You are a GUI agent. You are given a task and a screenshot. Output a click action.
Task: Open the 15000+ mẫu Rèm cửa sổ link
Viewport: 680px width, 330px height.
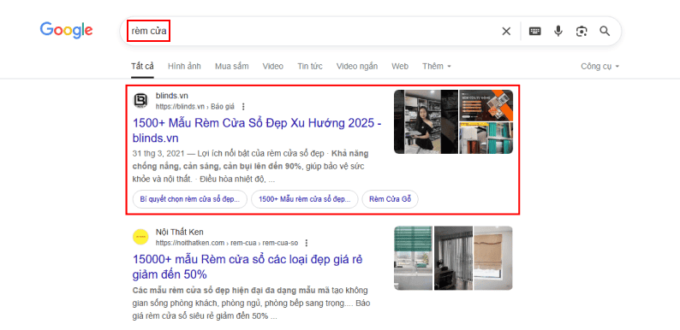(x=248, y=267)
